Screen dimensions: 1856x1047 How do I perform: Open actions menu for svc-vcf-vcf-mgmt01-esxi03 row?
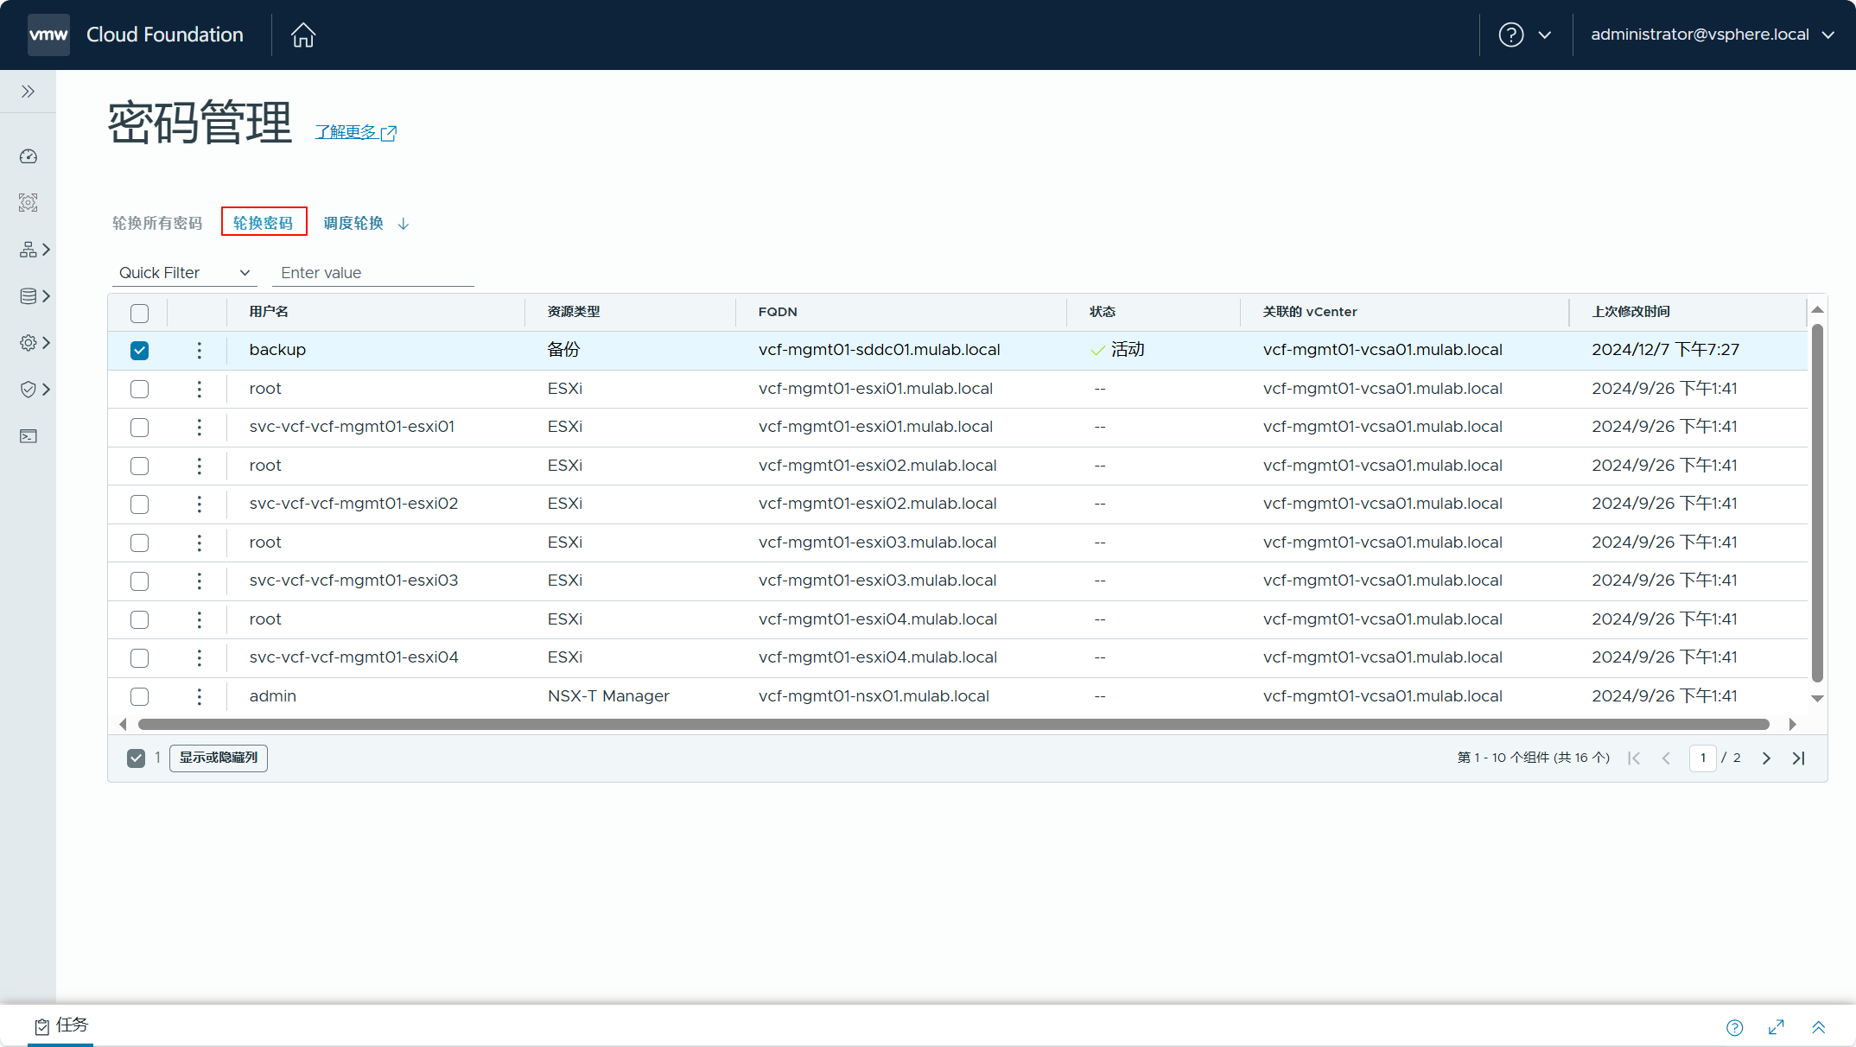[x=199, y=581]
